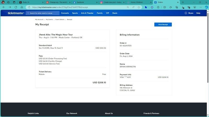Go to My Events breadcrumb link
The width and height of the screenshot is (209, 117).
point(49,19)
